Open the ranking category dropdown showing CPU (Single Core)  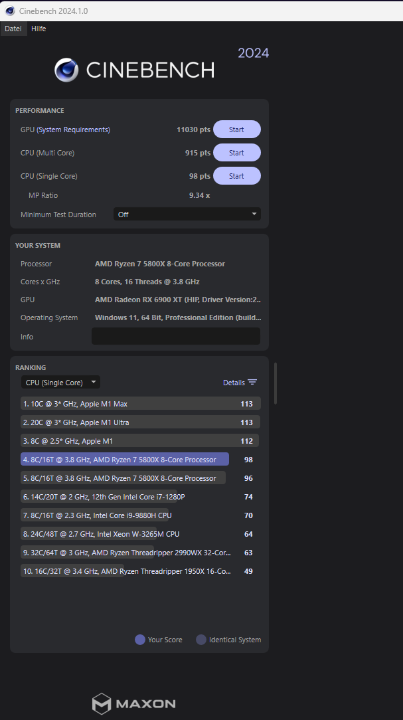[60, 382]
